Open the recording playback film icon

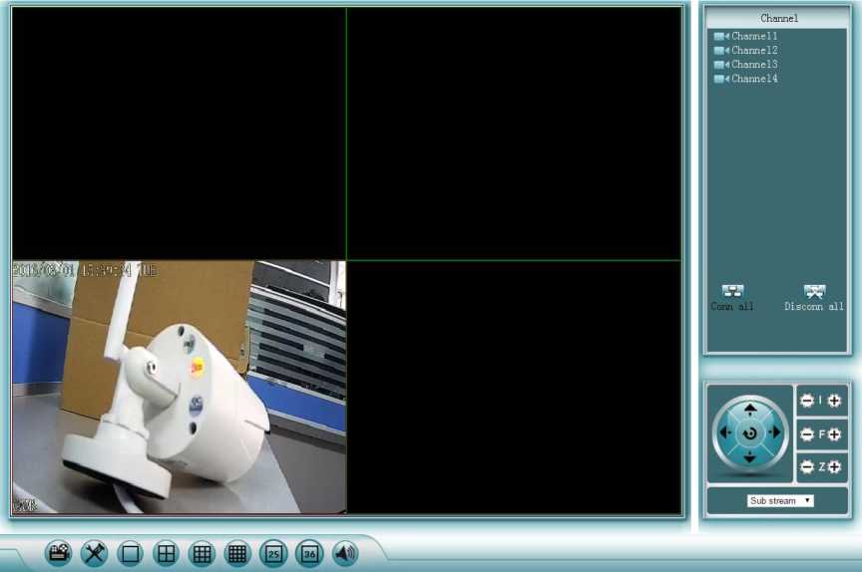59,553
